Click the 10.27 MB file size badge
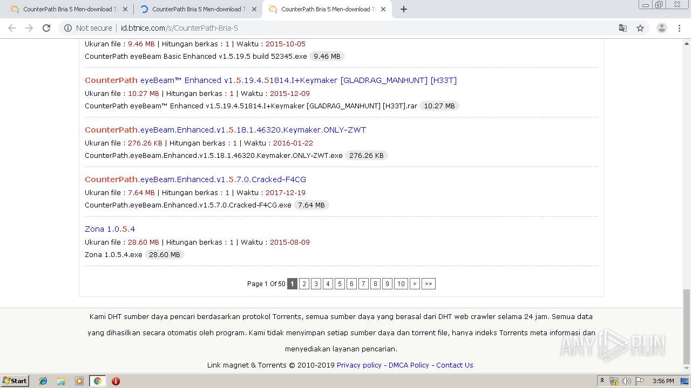The image size is (691, 388). click(x=439, y=106)
